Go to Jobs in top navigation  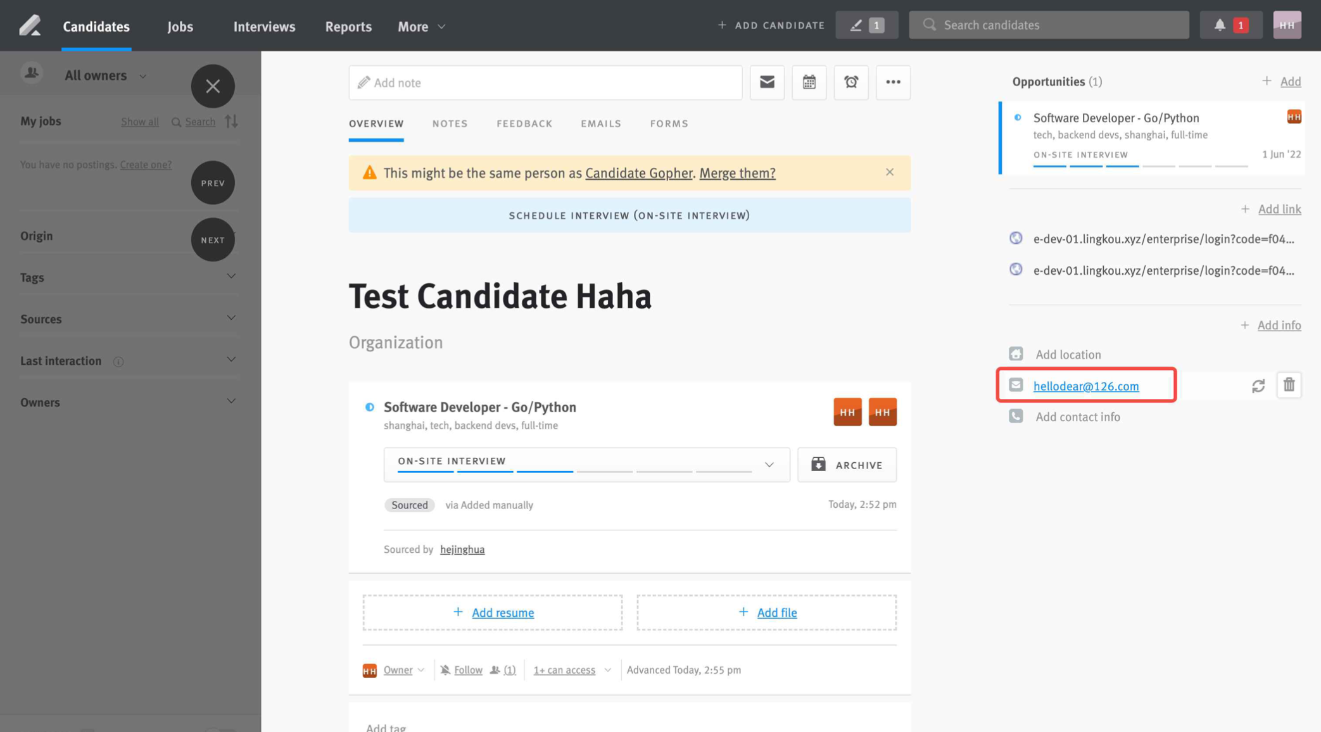pos(180,27)
